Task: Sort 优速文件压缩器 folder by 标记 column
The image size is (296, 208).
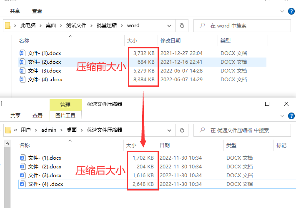Action: coord(281,145)
